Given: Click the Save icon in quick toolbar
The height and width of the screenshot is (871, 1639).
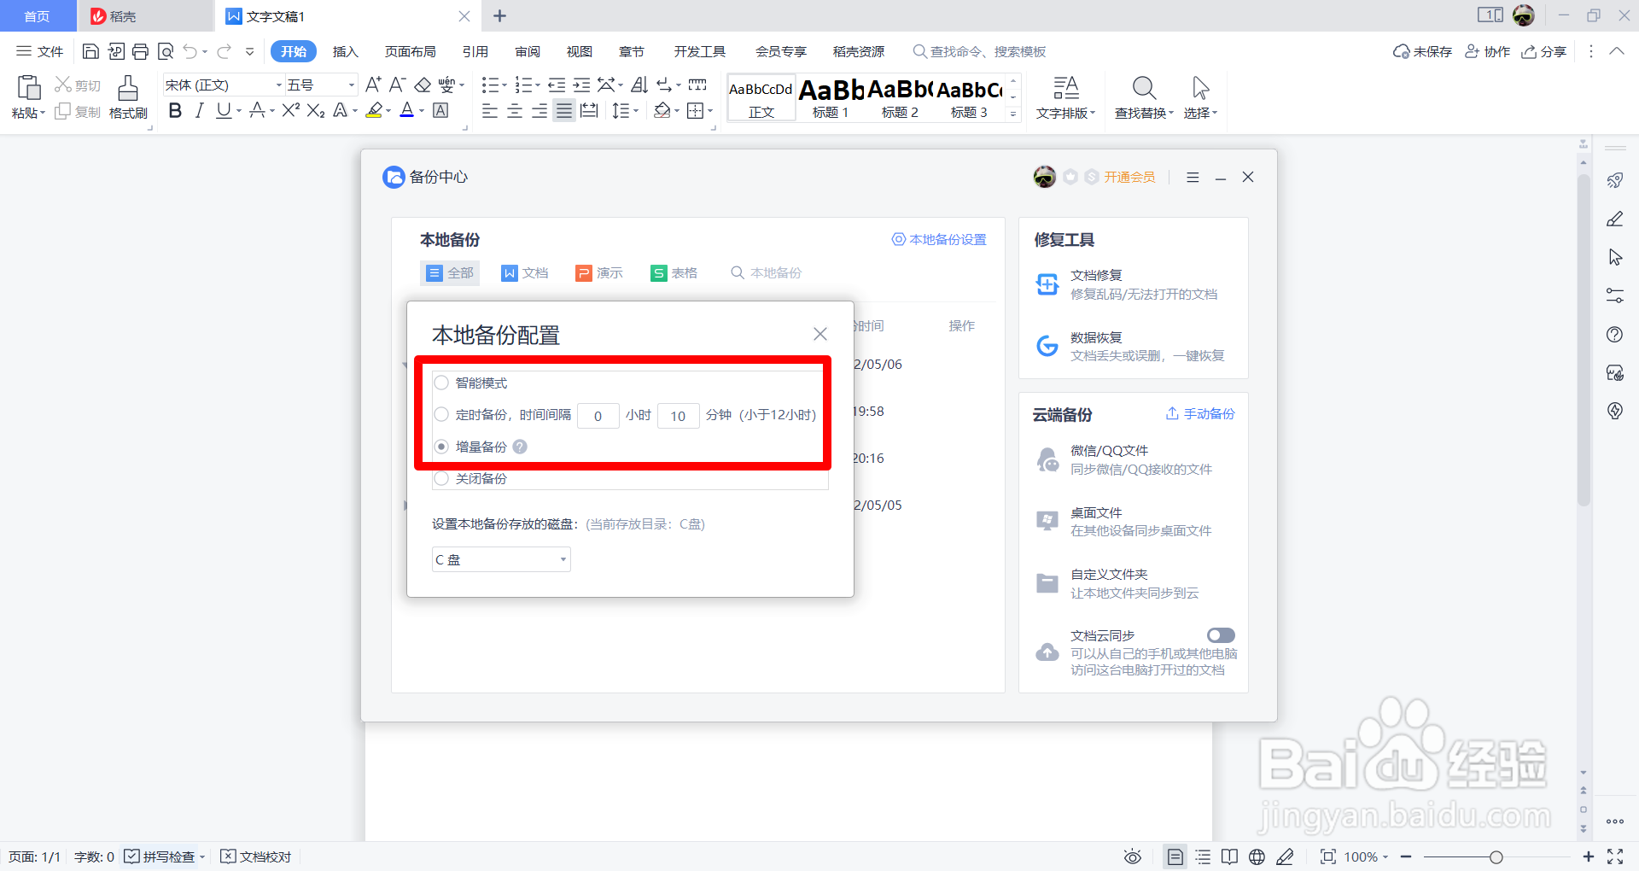Looking at the screenshot, I should pyautogui.click(x=90, y=51).
